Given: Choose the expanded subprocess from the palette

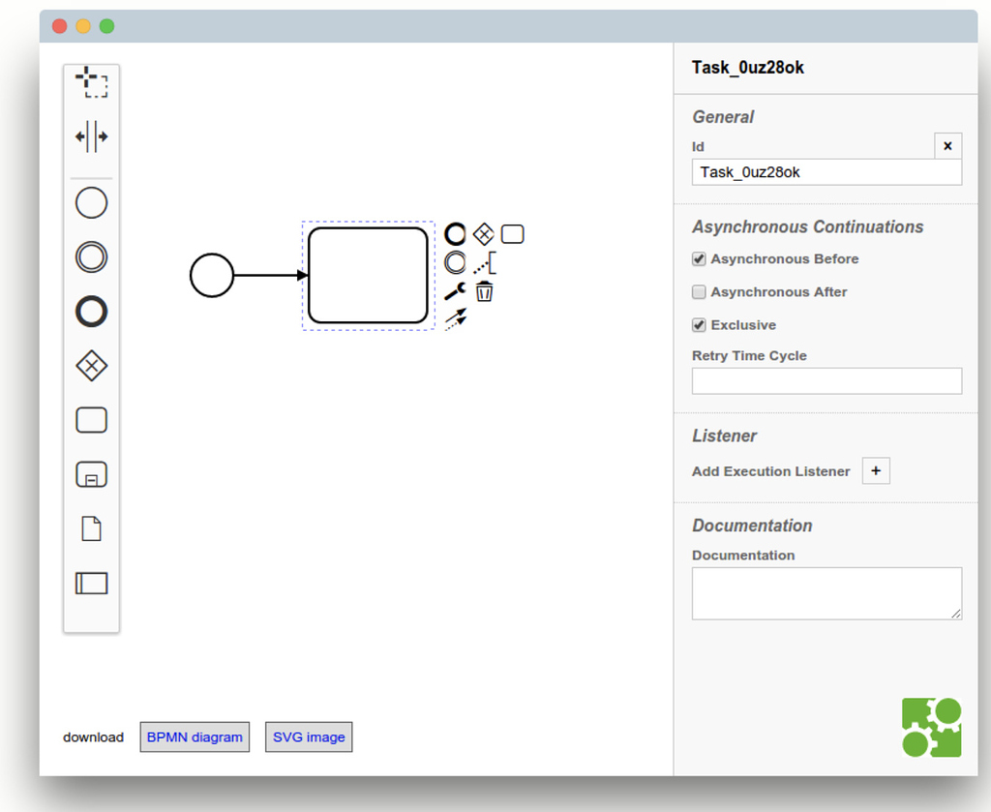Looking at the screenshot, I should point(91,473).
